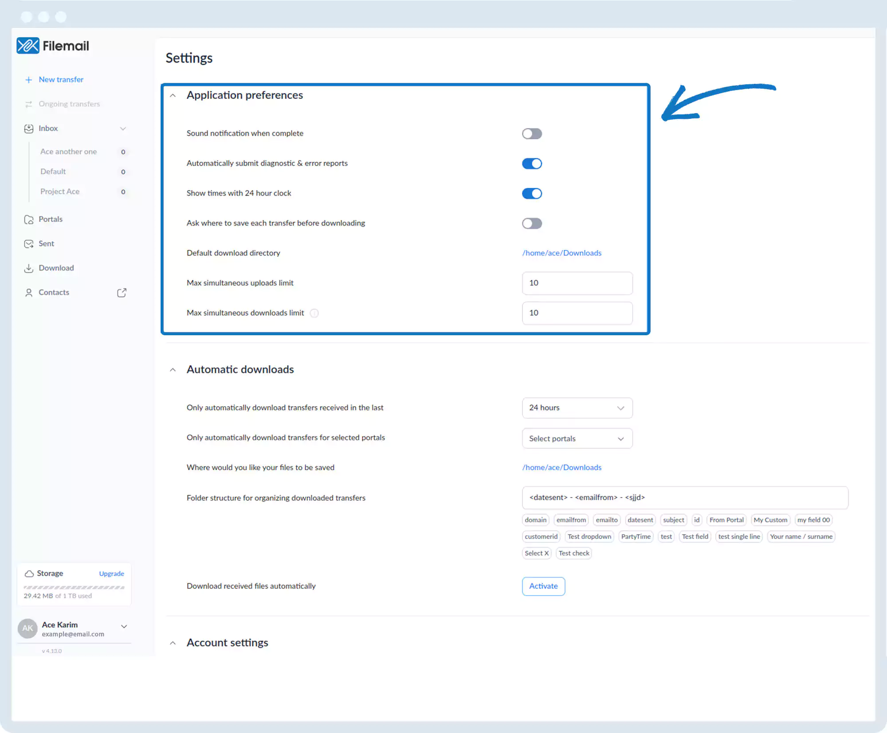The image size is (887, 733).
Task: Disable automatic diagnostic and error reports
Action: pyautogui.click(x=532, y=164)
